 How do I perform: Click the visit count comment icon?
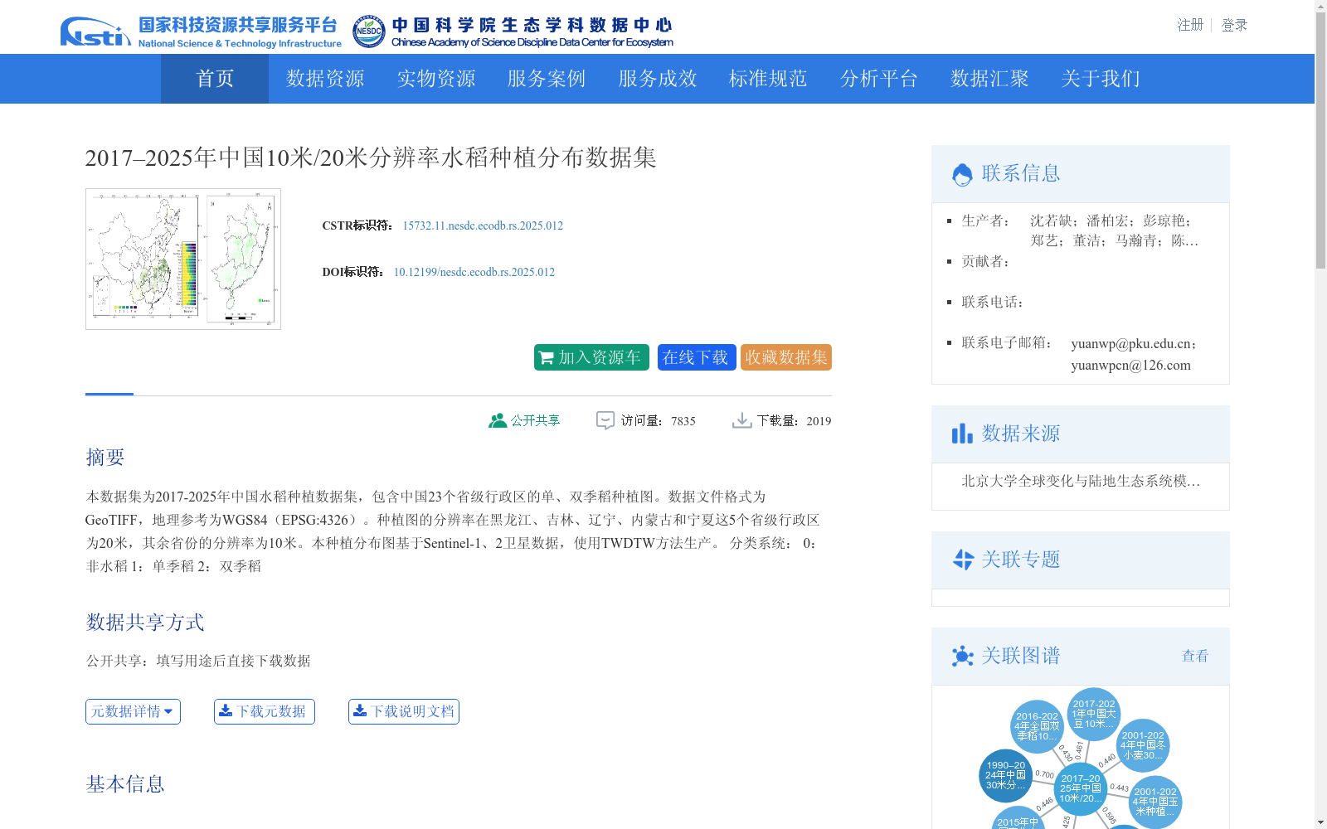pyautogui.click(x=605, y=420)
